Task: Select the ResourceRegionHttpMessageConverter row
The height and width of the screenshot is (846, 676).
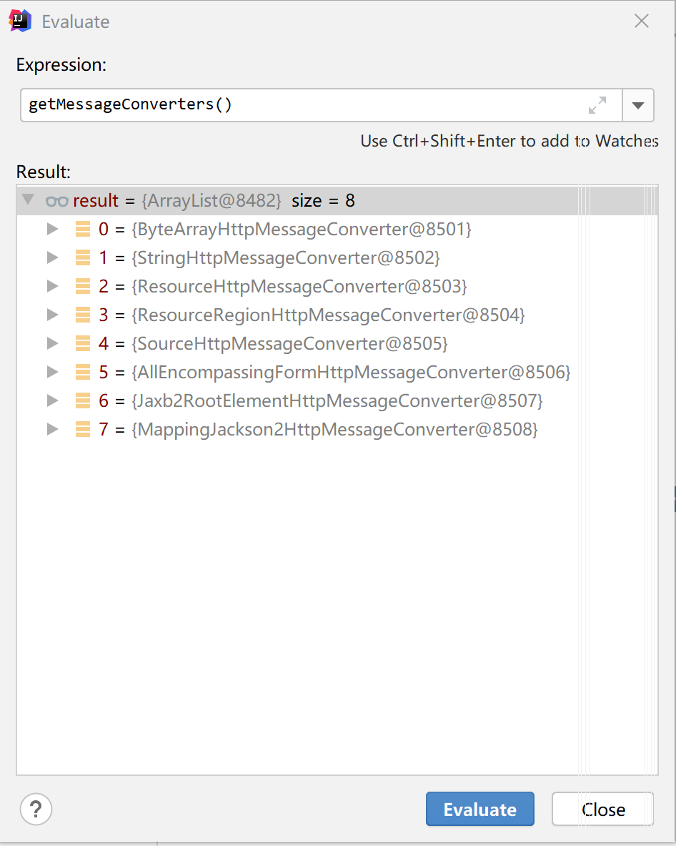Action: (x=329, y=315)
